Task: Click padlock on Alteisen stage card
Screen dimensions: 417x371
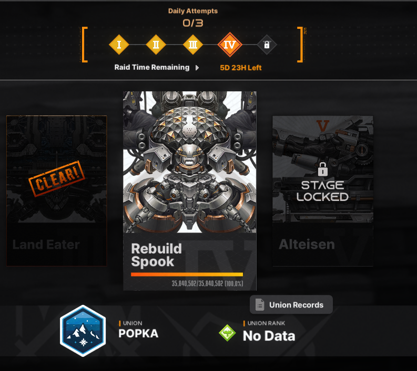Action: click(x=322, y=169)
